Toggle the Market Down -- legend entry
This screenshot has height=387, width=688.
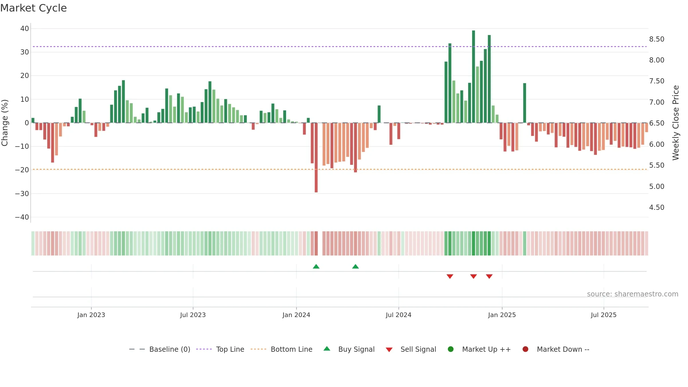(556, 349)
